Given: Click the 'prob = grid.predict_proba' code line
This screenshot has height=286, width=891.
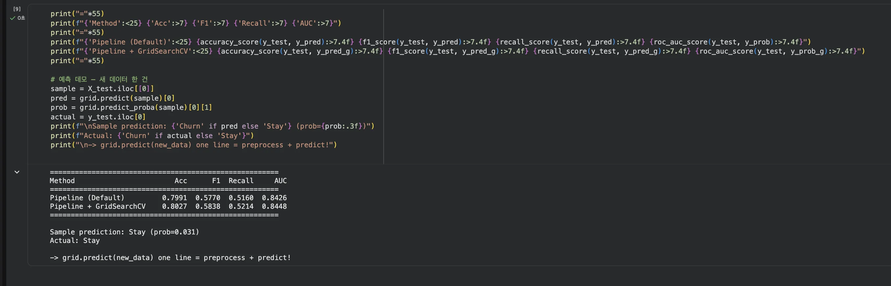Looking at the screenshot, I should (x=131, y=107).
